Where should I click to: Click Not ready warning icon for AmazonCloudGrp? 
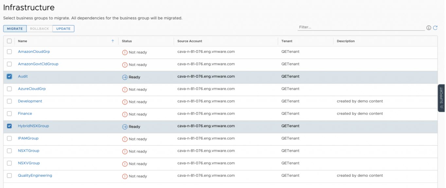point(125,52)
